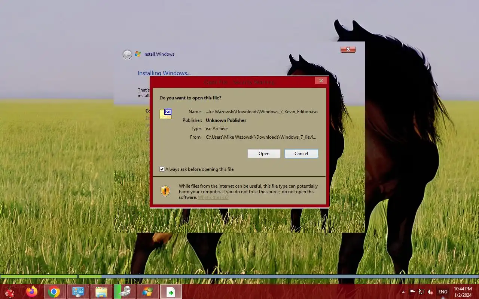
Task: Click the Start ornament icon in taskbar
Action: pyautogui.click(x=10, y=292)
